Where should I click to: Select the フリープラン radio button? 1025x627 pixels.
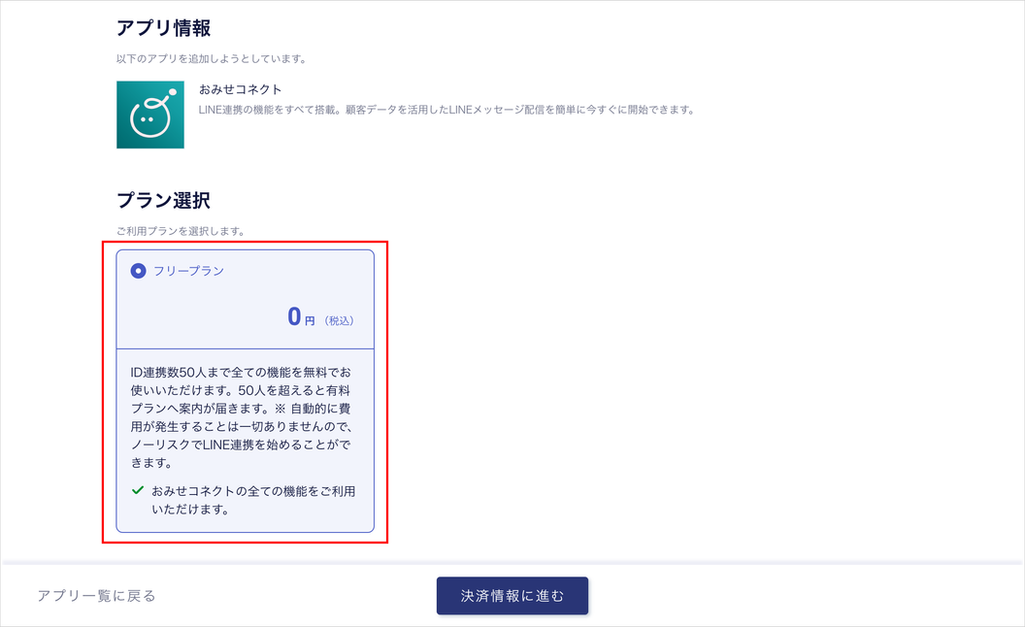138,271
